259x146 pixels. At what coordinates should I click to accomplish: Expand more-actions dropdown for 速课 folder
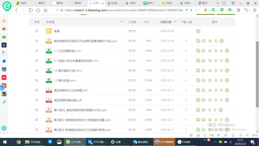pos(198,31)
